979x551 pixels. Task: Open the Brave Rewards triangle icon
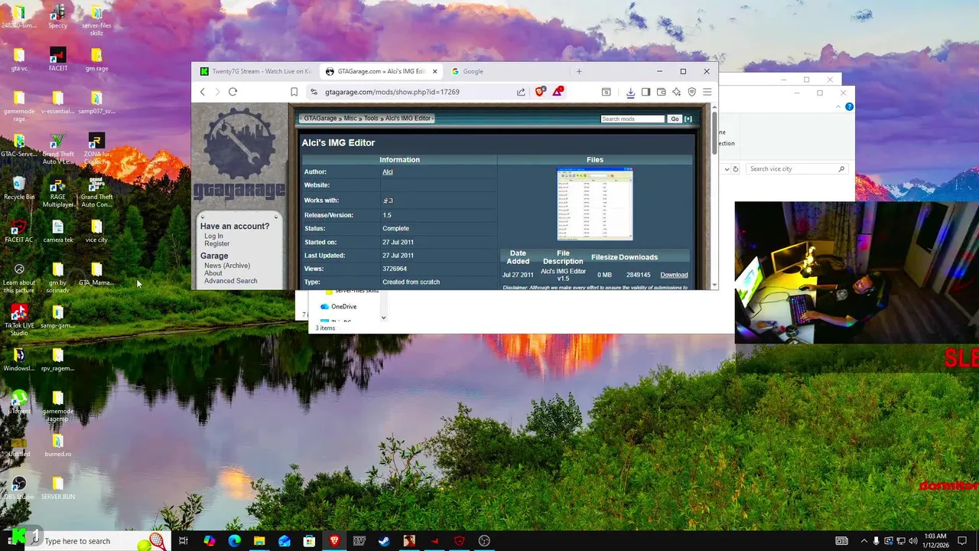[x=558, y=92]
